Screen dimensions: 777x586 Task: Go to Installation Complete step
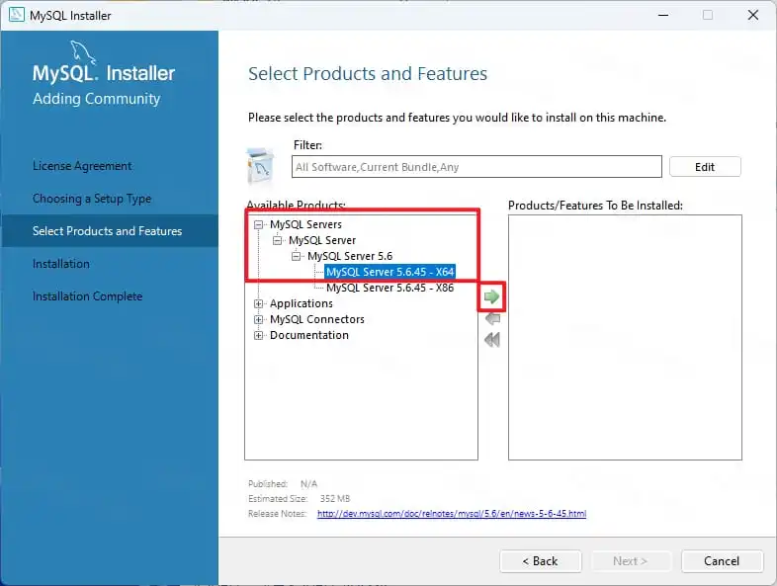(x=87, y=296)
